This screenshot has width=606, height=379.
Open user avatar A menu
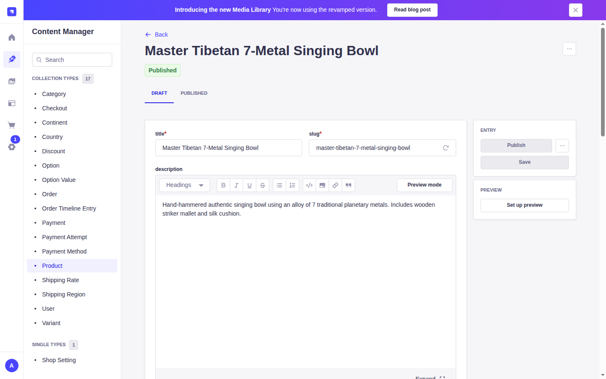pos(12,366)
